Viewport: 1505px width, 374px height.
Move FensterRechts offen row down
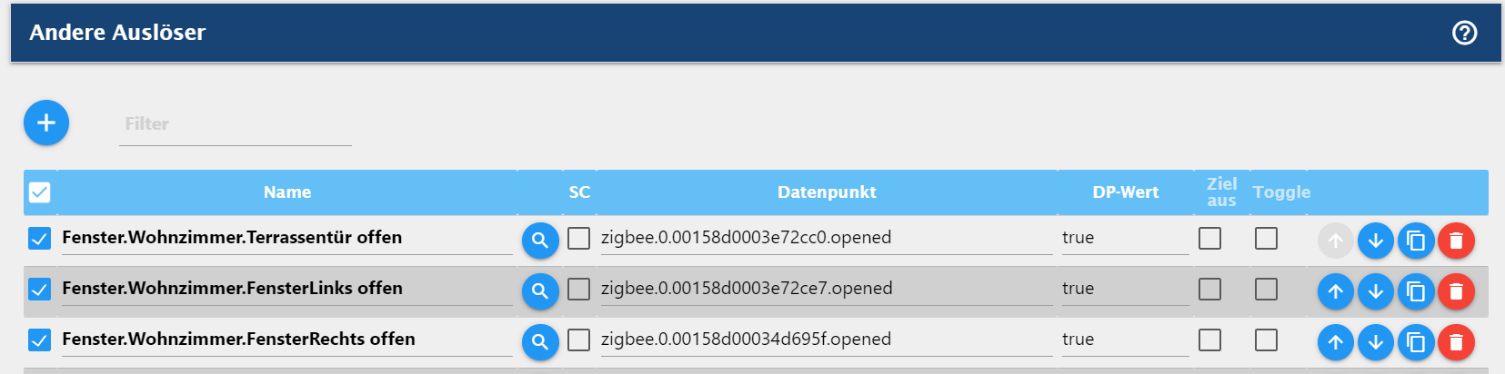point(1375,342)
